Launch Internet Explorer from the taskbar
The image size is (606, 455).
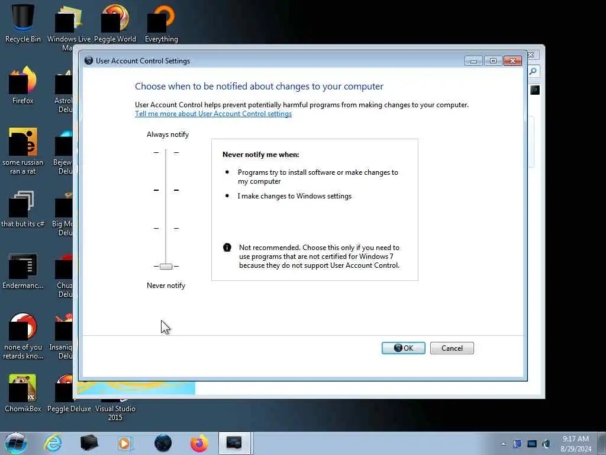(53, 443)
